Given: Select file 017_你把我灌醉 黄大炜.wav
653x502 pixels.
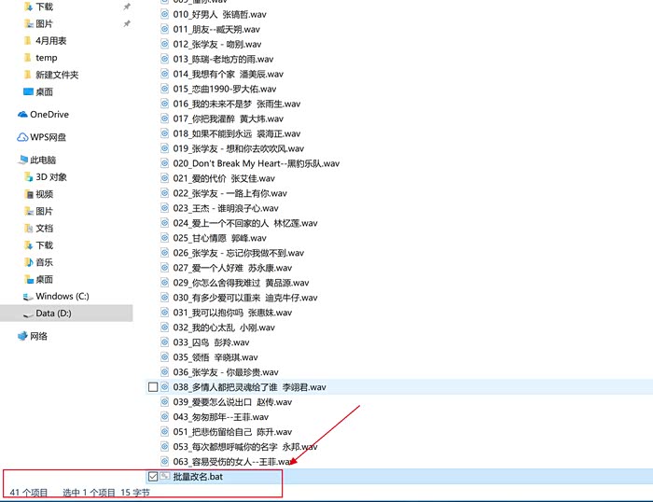Looking at the screenshot, I should (229, 119).
